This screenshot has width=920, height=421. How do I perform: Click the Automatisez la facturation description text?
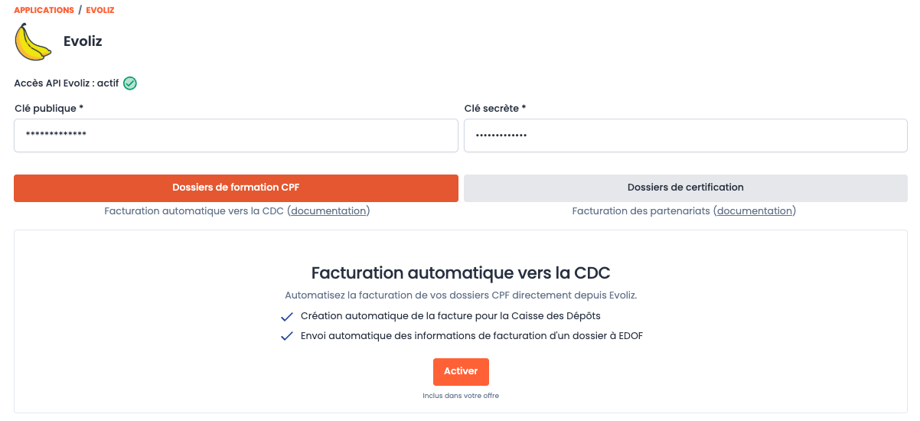[461, 295]
